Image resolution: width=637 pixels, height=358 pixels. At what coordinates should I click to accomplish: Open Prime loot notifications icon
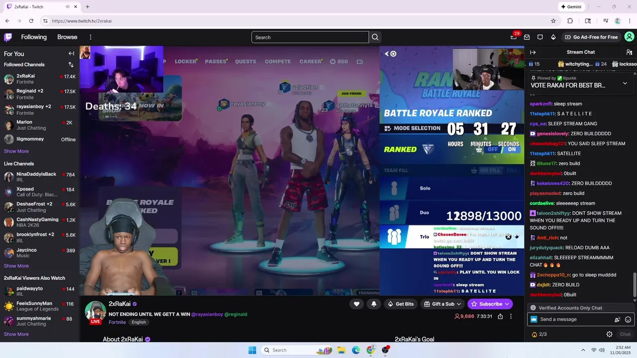pos(514,37)
